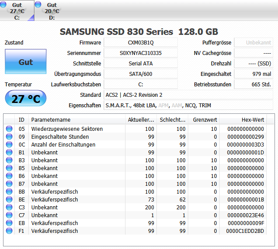The image size is (278, 249).
Task: Click the Seriennummer value field
Action: point(141,53)
